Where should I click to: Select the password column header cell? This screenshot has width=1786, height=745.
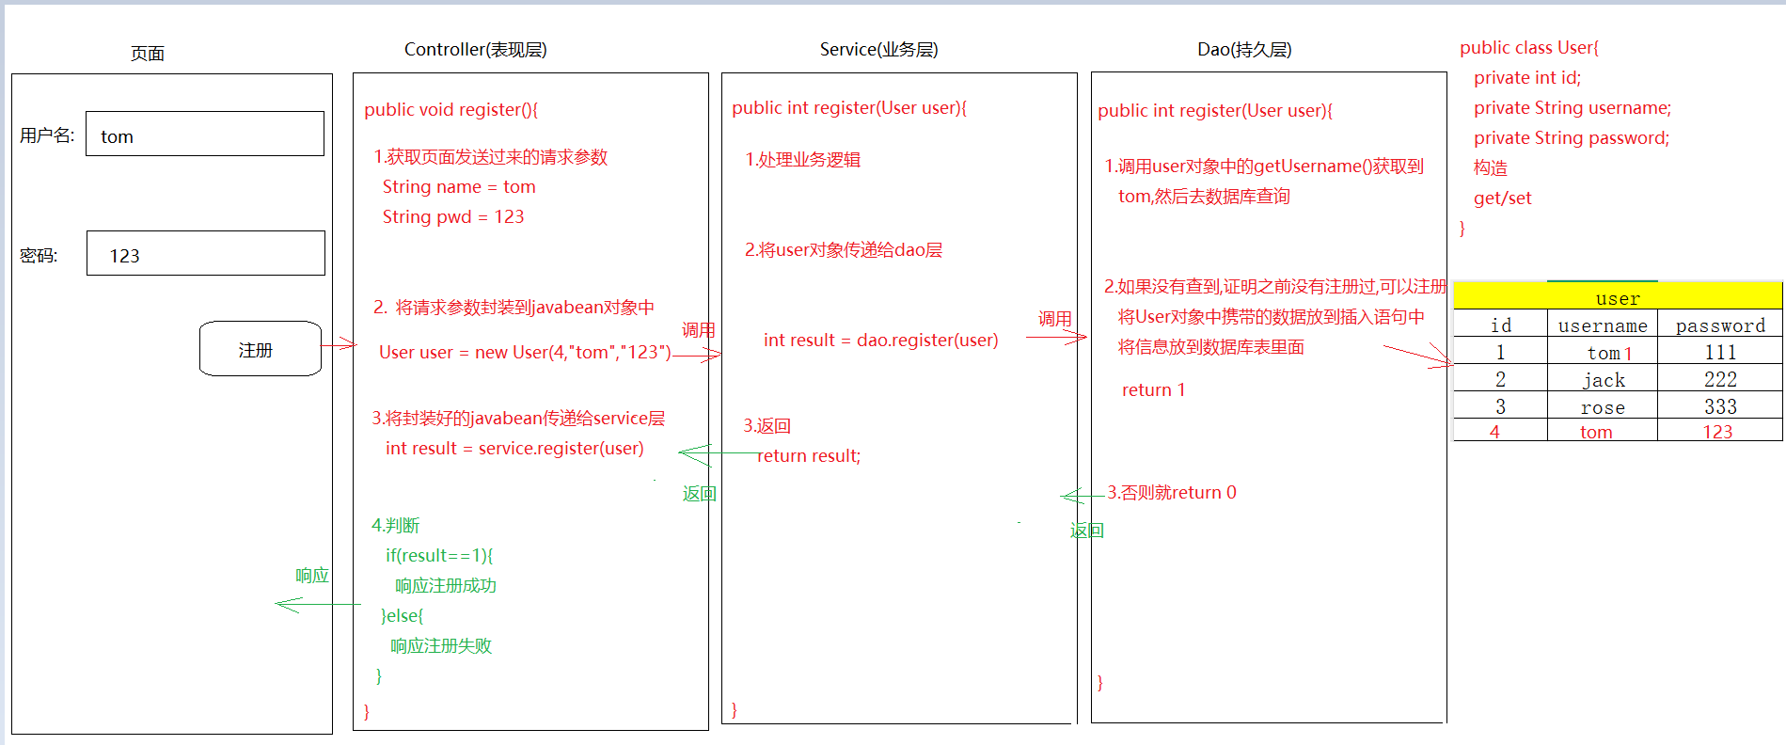(1719, 325)
